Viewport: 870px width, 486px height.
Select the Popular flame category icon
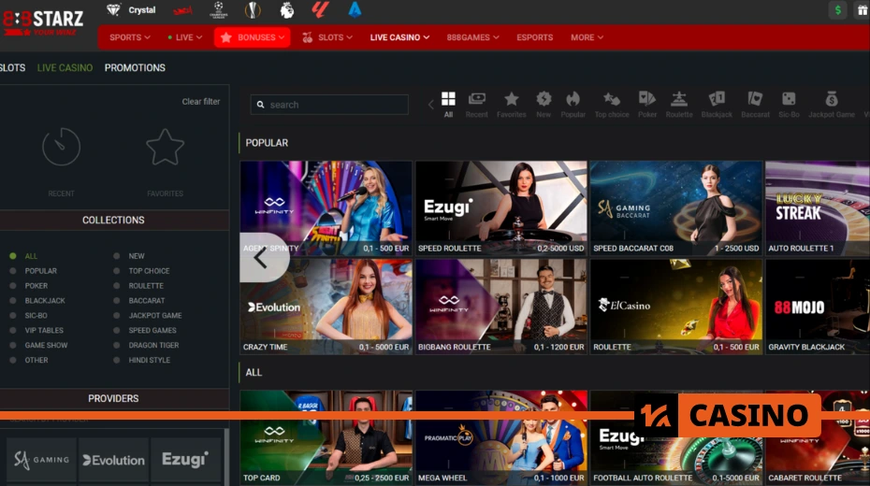573,104
